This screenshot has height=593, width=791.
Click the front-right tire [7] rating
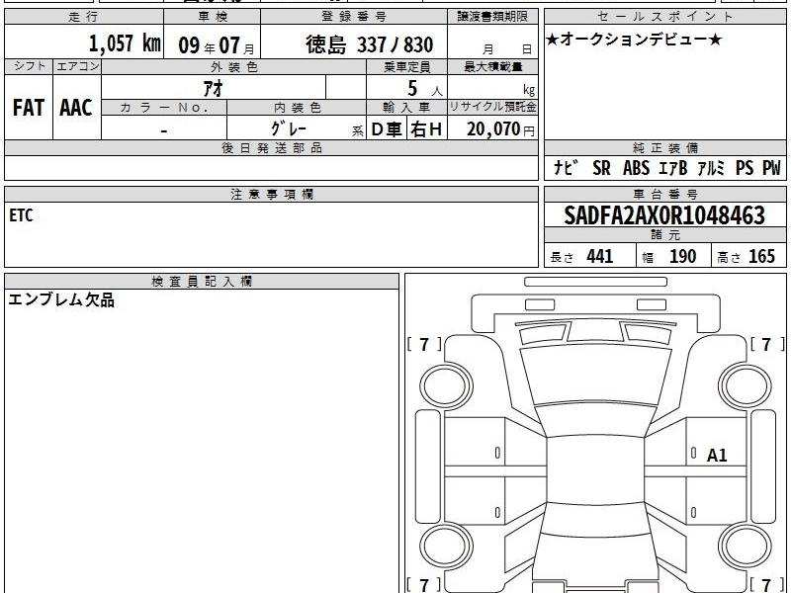(767, 345)
